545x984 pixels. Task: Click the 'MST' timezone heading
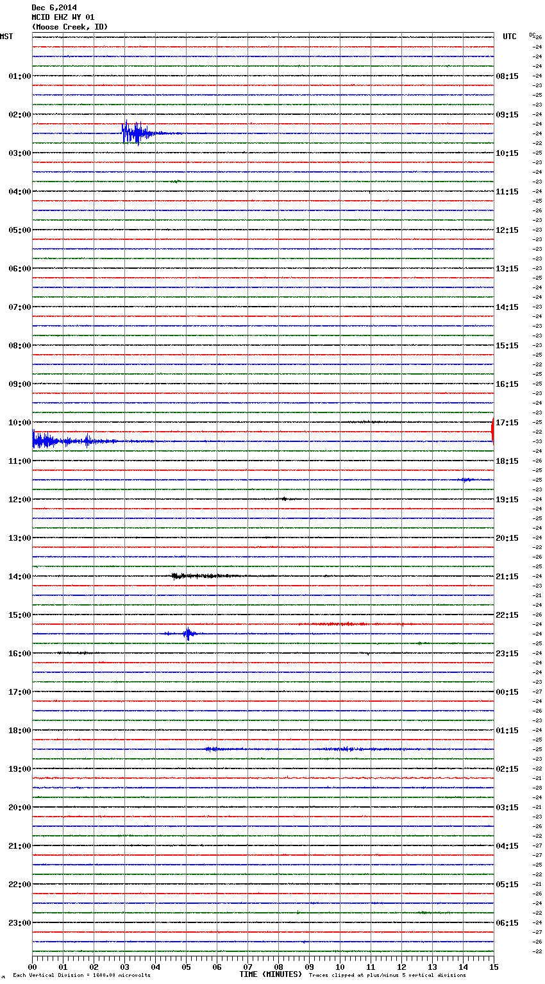[x=6, y=37]
